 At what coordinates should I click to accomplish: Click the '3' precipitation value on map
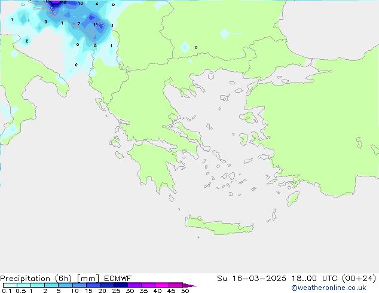tap(45, 22)
